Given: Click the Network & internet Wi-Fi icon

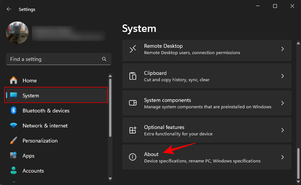Looking at the screenshot, I should 14,126.
